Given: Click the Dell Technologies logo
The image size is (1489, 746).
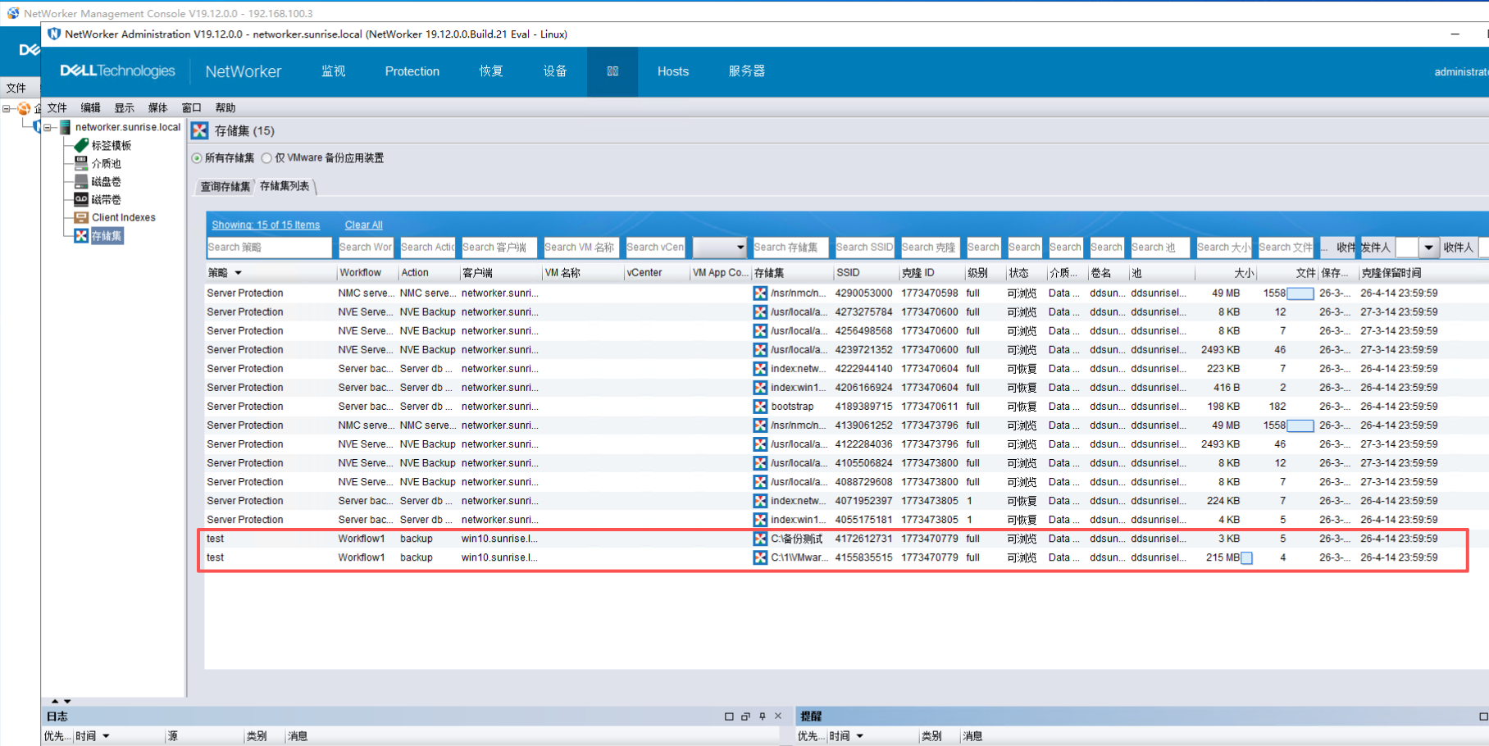Looking at the screenshot, I should click(117, 71).
